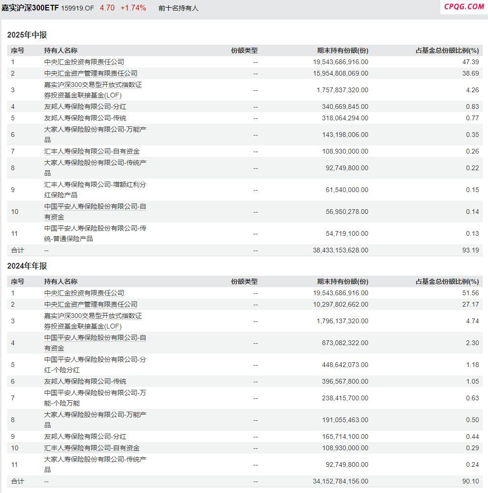Click 中国平安人寿-自有资金 link in 2024年年报 row 4
The image size is (488, 493).
point(95,343)
